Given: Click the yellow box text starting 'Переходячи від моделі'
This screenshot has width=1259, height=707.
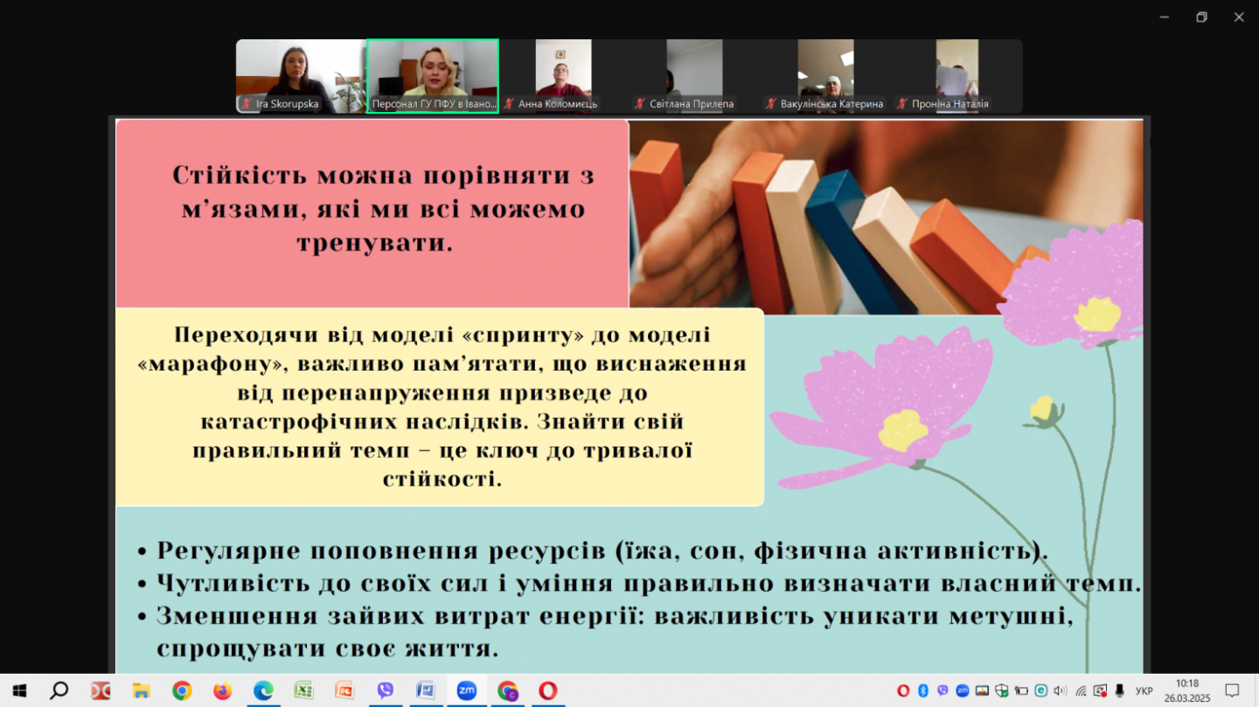Looking at the screenshot, I should click(442, 406).
